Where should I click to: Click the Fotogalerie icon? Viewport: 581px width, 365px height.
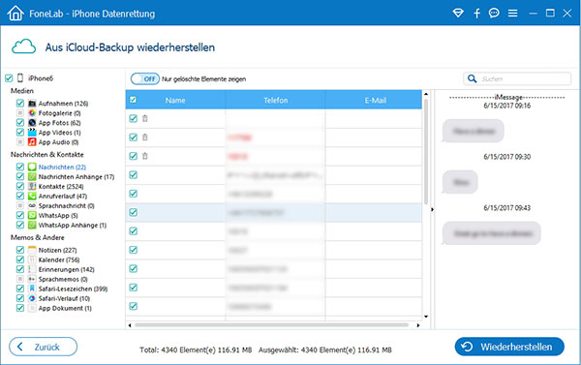(x=32, y=112)
